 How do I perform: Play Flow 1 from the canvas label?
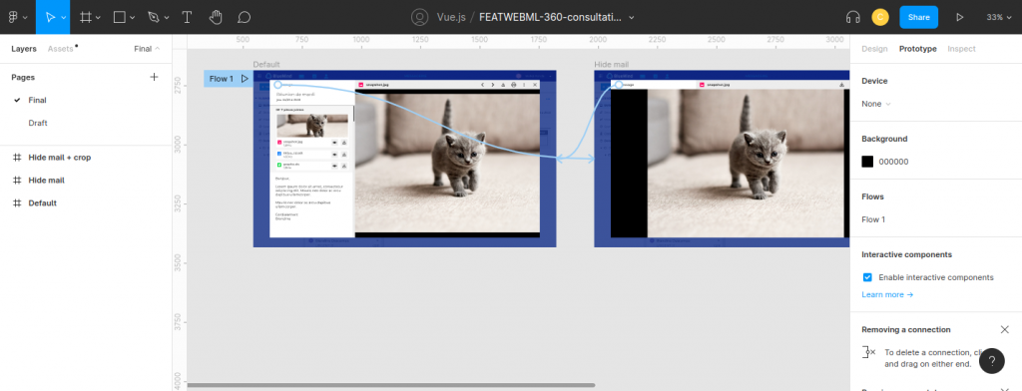(x=245, y=79)
